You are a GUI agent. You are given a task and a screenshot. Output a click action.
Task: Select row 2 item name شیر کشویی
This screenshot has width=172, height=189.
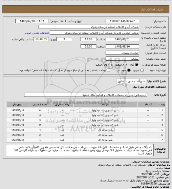pos(105,115)
